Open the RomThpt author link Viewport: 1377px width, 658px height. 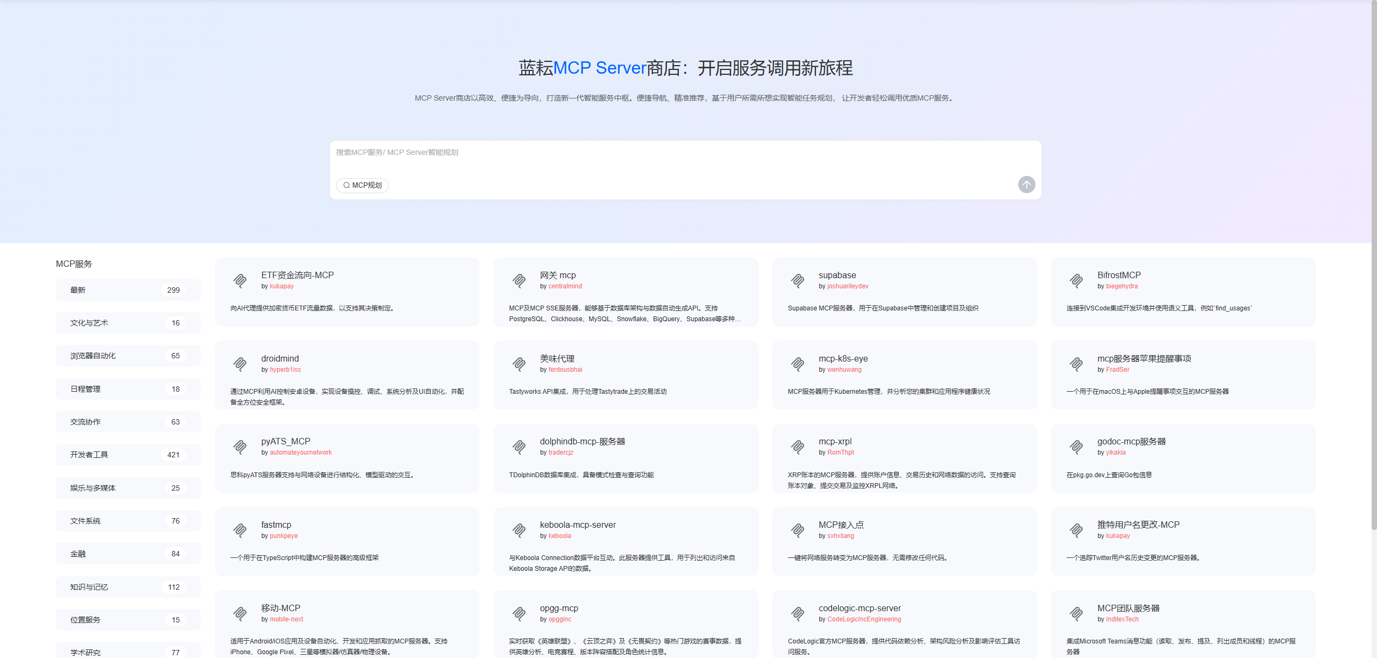[x=840, y=452]
